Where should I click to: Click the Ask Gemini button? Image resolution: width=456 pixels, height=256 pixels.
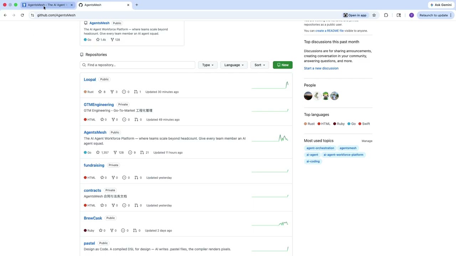[441, 5]
